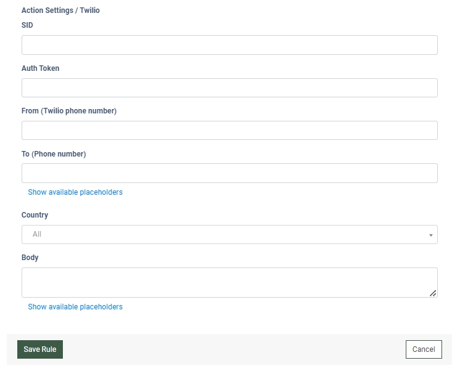Focus the SID input field
This screenshot has height=371, width=460.
click(x=229, y=45)
